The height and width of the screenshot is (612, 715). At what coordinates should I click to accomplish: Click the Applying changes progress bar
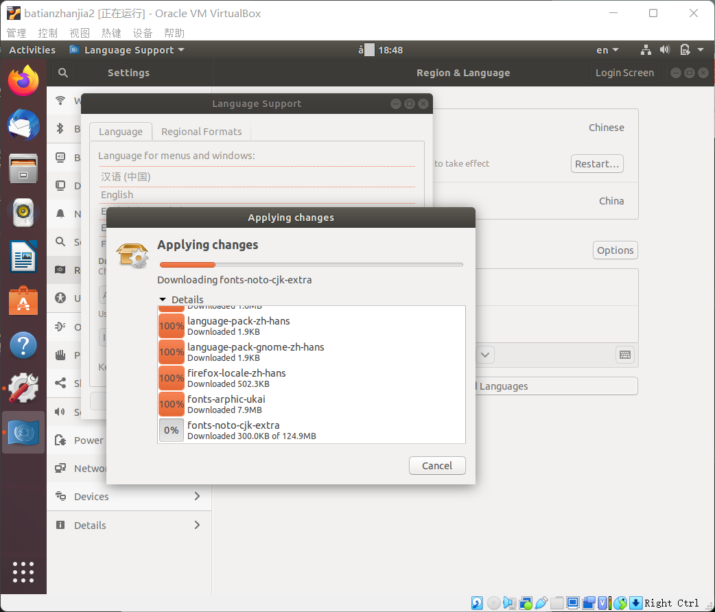[312, 265]
